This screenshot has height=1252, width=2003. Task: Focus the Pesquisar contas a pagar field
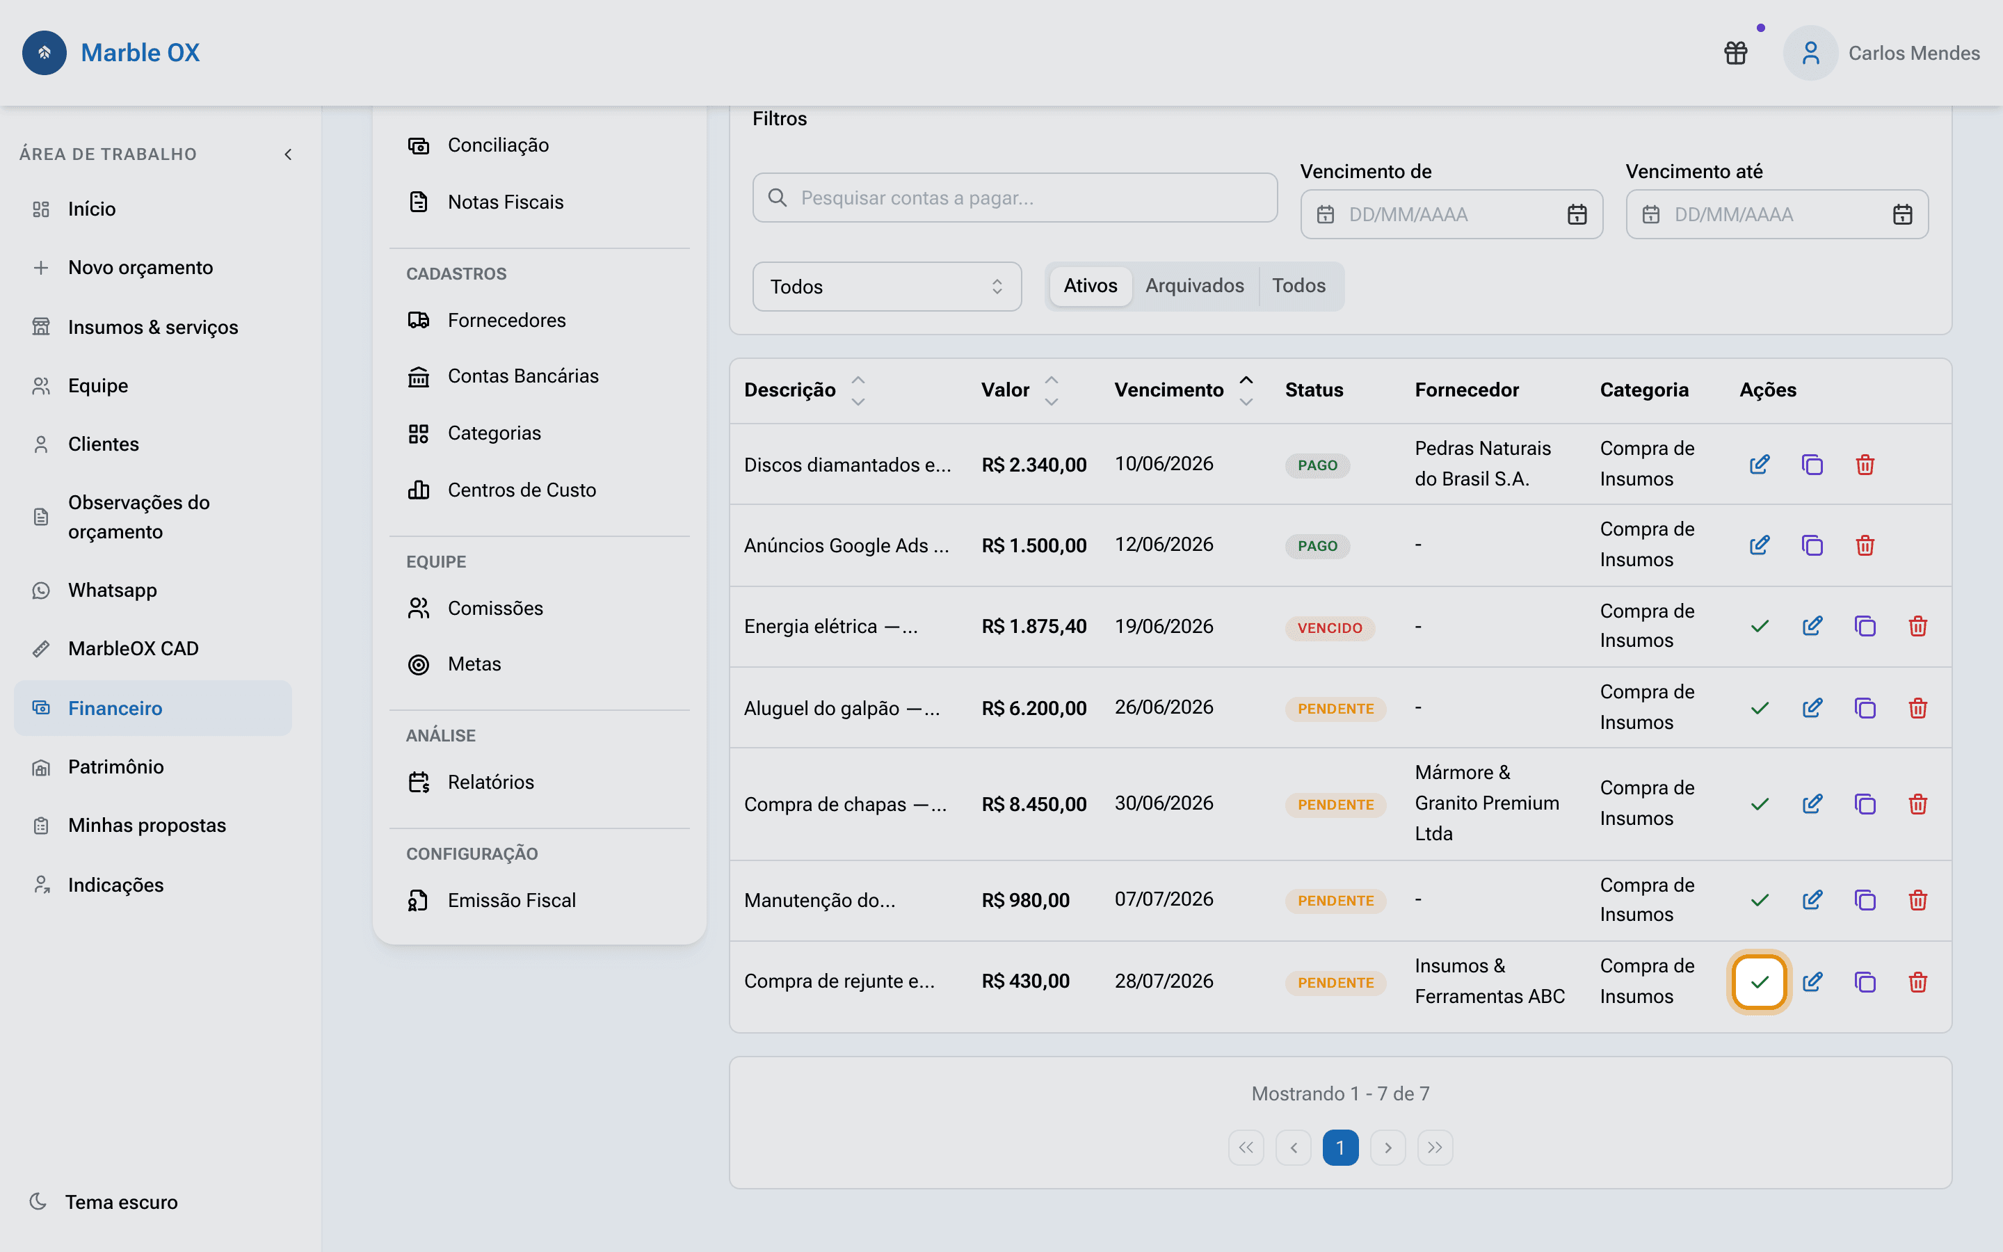1015,198
